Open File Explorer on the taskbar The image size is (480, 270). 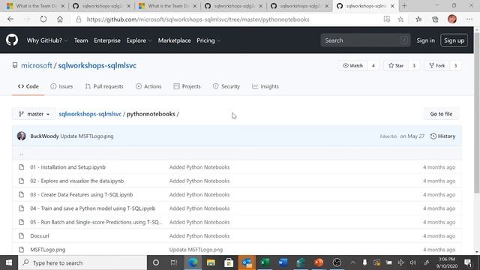[x=211, y=262]
